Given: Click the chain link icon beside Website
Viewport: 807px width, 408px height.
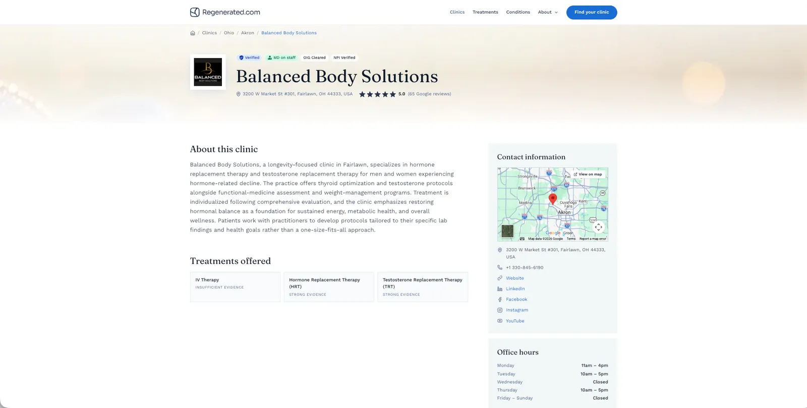Looking at the screenshot, I should click(500, 278).
